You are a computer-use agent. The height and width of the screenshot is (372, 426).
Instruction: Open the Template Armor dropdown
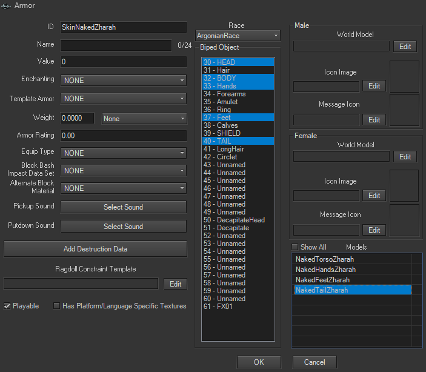point(124,99)
